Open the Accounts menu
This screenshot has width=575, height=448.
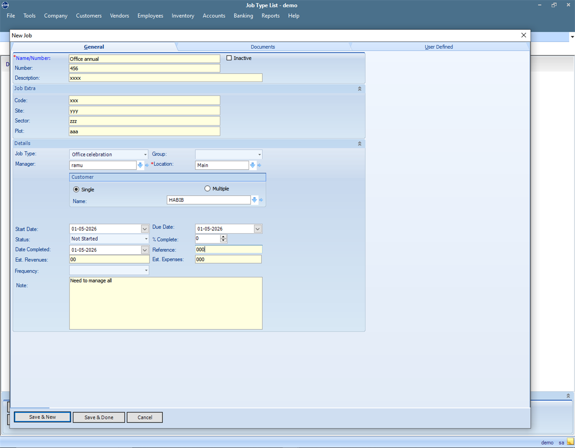click(x=214, y=16)
